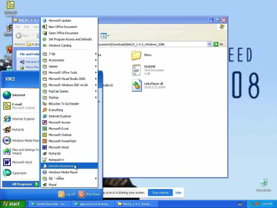277x208 pixels.
Task: Click the Shut Down button
Action: coord(89,194)
